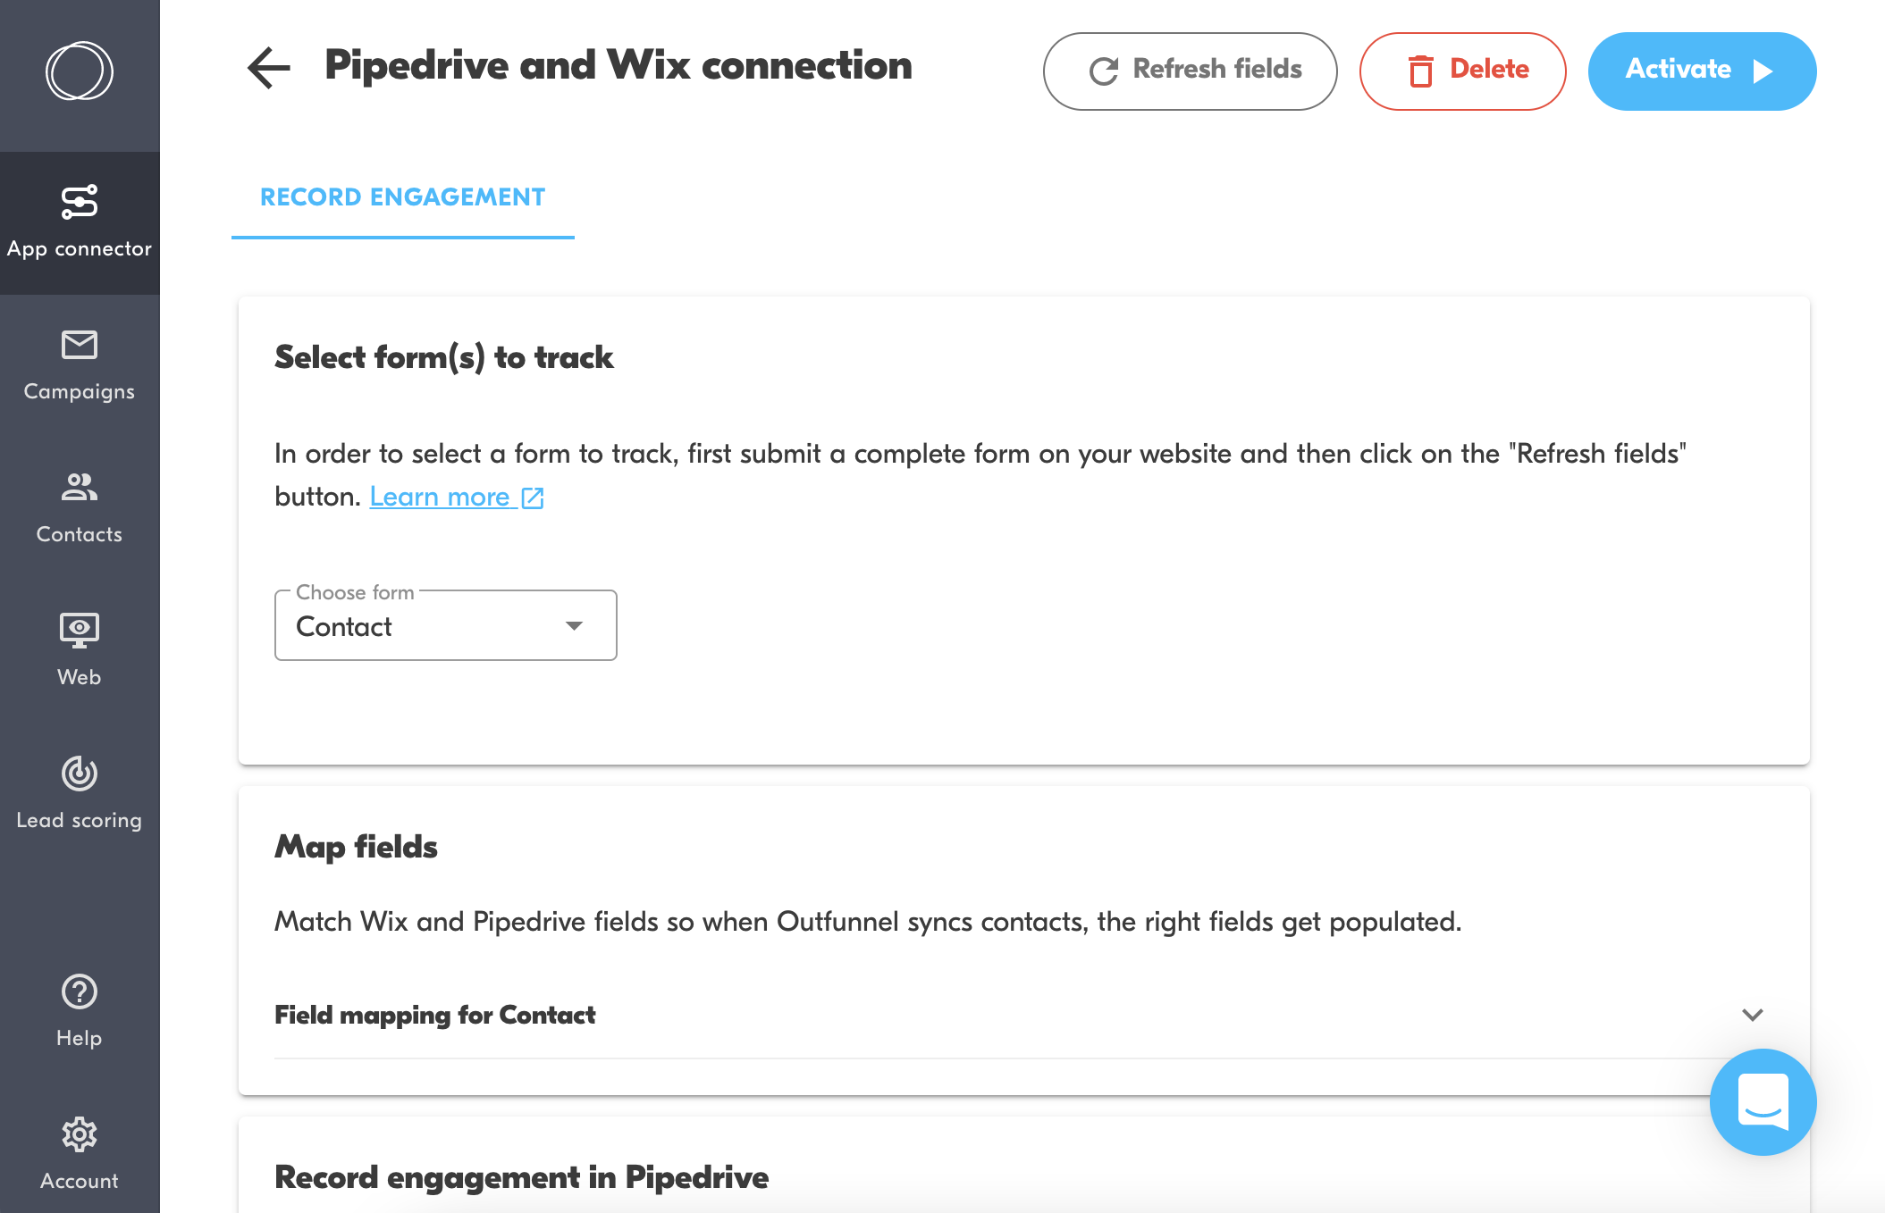The height and width of the screenshot is (1213, 1885).
Task: Open the Web tracking section
Action: [80, 650]
